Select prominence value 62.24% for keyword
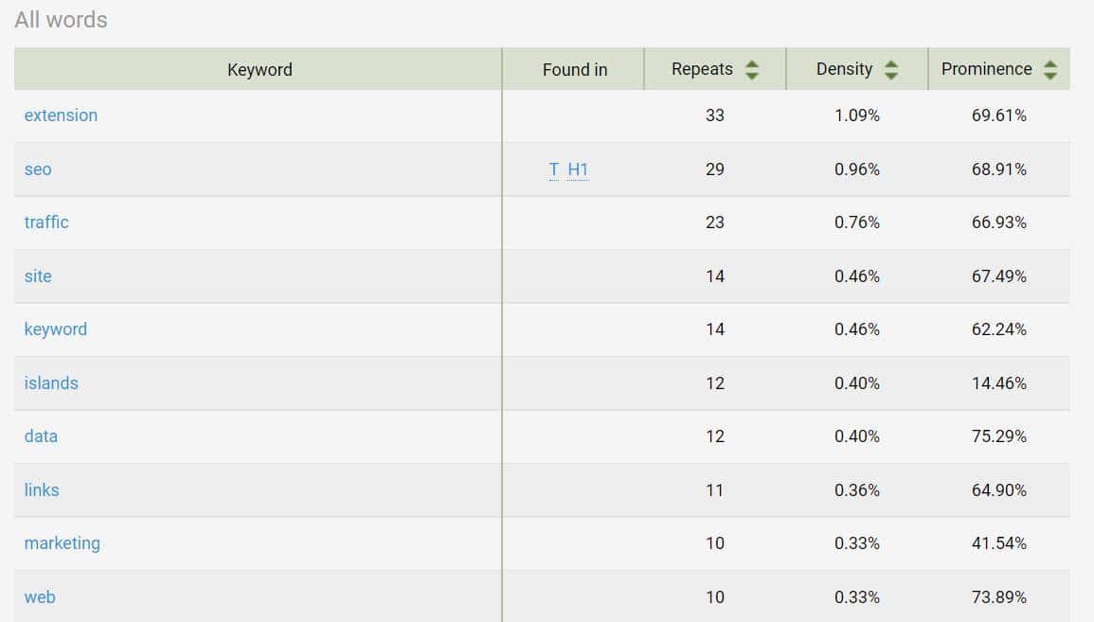 (999, 329)
